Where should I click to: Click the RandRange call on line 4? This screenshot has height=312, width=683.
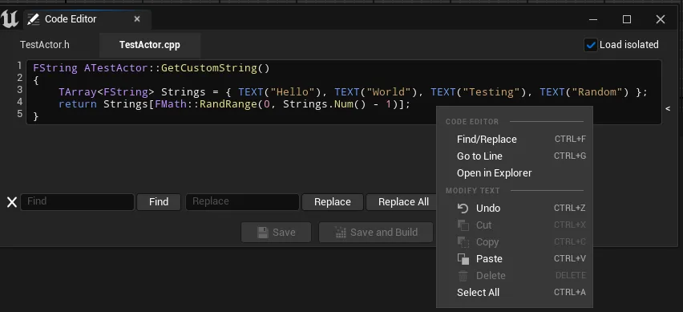[x=228, y=104]
